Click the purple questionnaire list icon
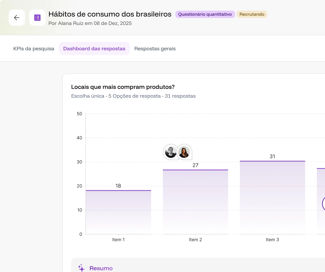This screenshot has width=325, height=272. coord(37,18)
